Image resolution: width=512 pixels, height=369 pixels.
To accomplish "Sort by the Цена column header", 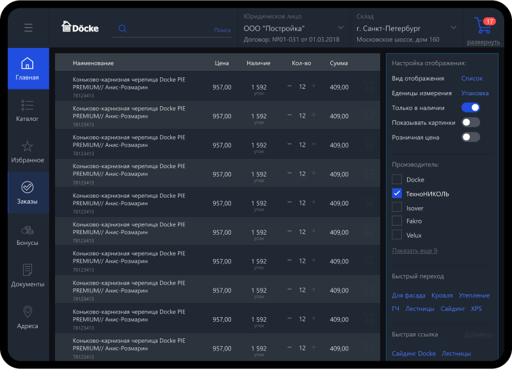I will coord(221,63).
